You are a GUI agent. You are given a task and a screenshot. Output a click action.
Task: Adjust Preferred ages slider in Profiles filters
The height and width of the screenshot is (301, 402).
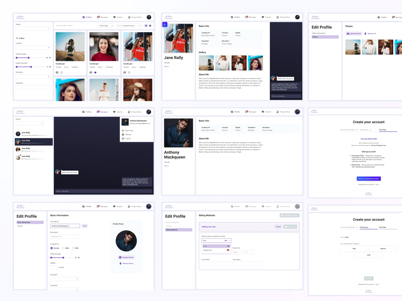pyautogui.click(x=30, y=58)
